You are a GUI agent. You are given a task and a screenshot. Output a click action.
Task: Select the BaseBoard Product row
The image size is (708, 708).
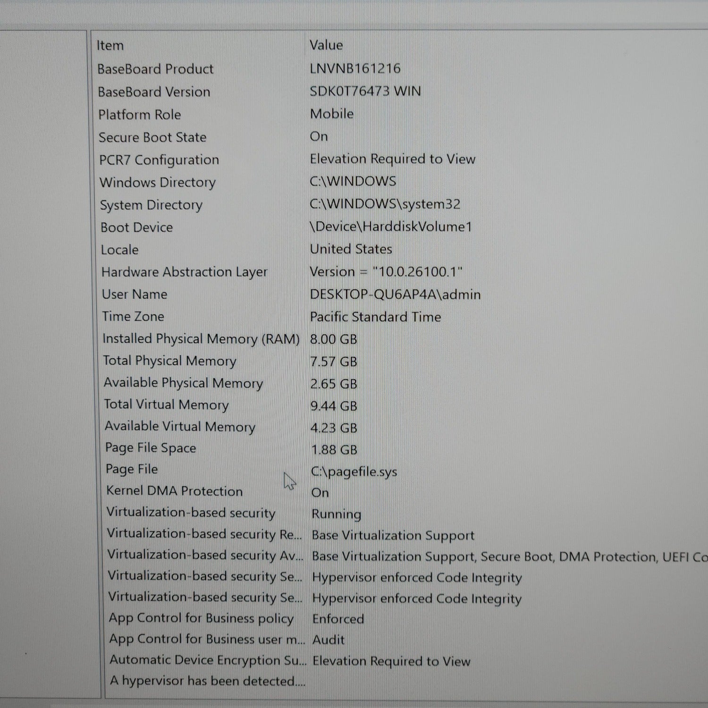click(x=155, y=69)
